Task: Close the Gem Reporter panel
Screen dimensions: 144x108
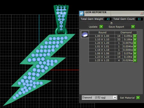Action: [x=142, y=13]
